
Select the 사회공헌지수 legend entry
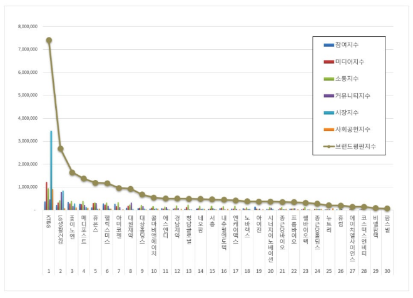pyautogui.click(x=352, y=129)
